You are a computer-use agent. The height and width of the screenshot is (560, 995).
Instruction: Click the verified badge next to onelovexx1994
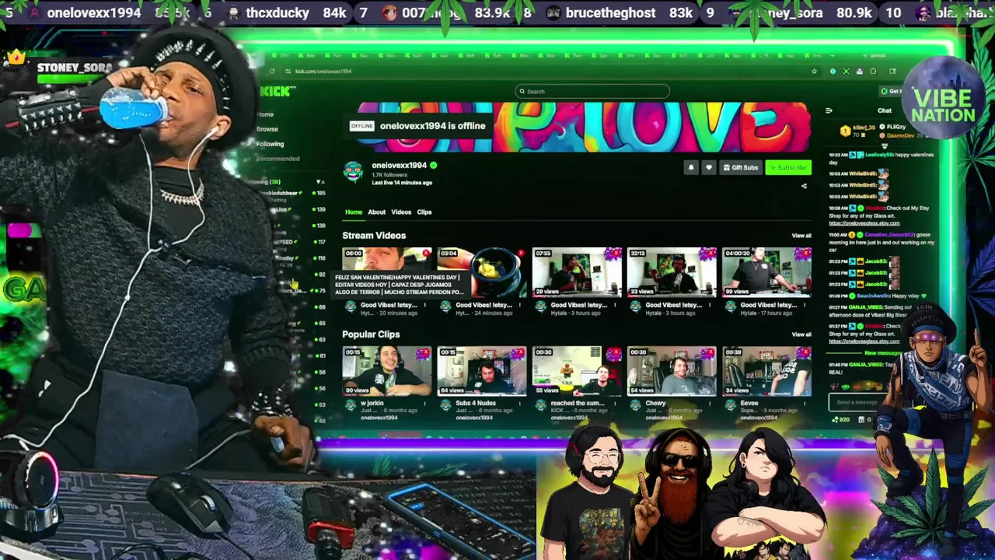434,165
